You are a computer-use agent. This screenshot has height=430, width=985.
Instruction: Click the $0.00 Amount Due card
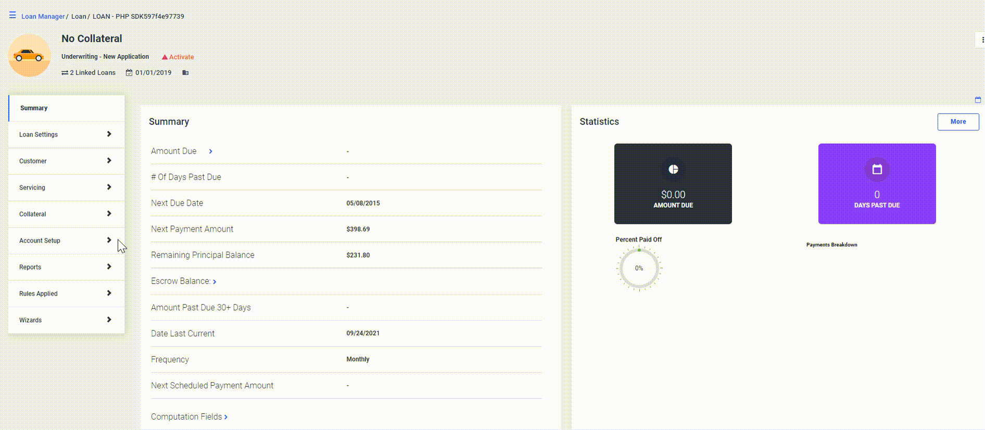point(673,184)
